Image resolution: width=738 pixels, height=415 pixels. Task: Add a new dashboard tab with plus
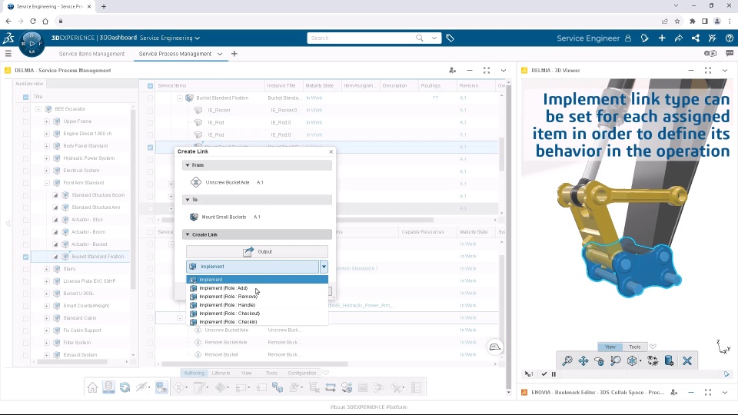pyautogui.click(x=234, y=54)
